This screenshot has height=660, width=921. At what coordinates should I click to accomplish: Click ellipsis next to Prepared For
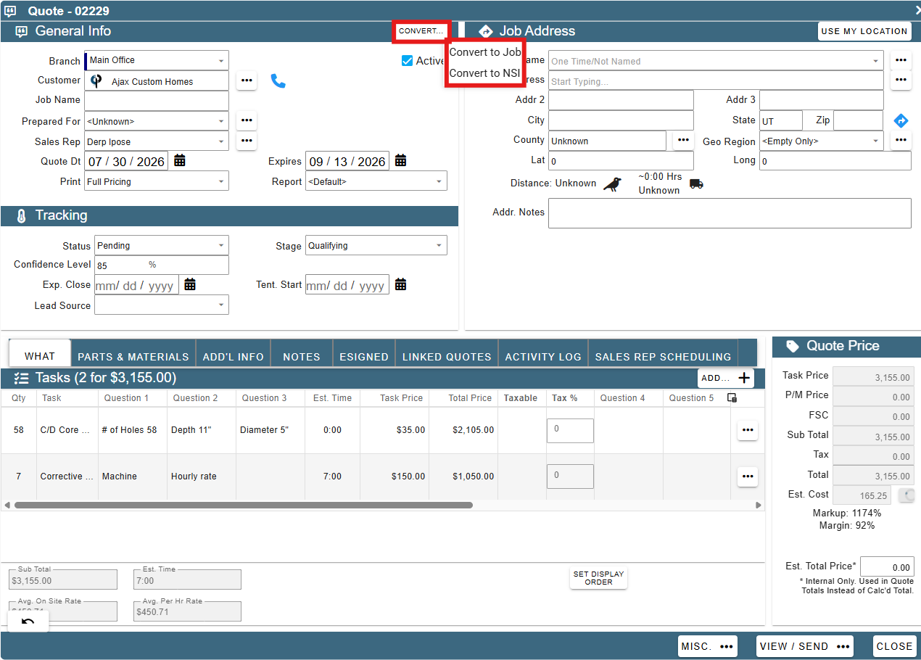(247, 120)
